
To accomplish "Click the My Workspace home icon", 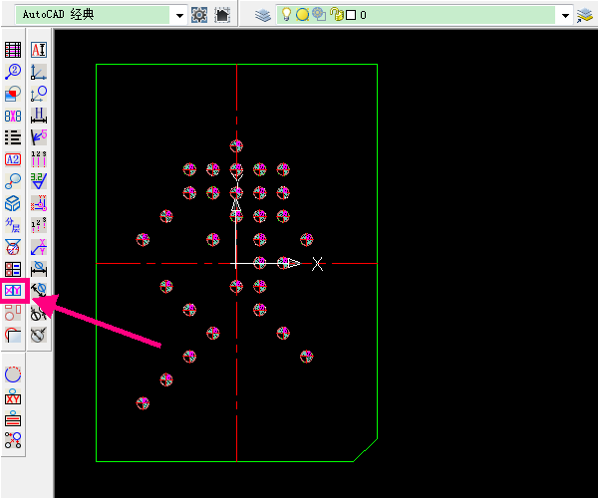I will pyautogui.click(x=222, y=15).
